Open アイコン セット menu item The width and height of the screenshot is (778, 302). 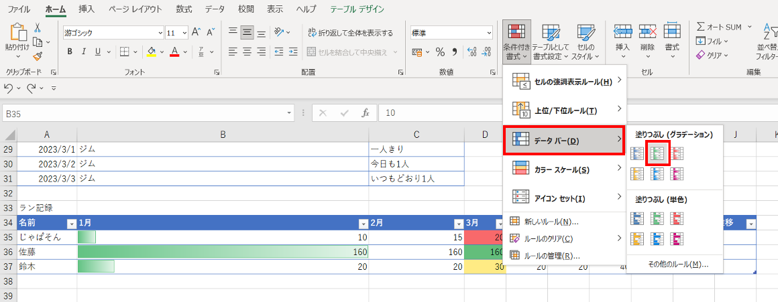565,198
